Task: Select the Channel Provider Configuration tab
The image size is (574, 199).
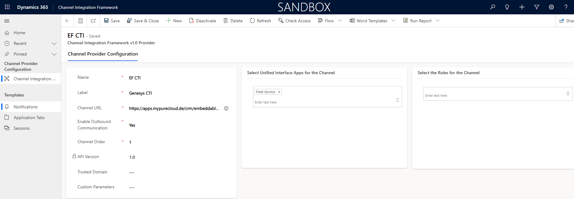Action: [103, 54]
